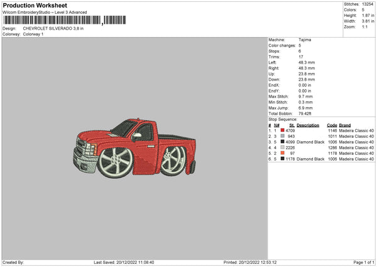Select the Machine value Tajima
The height and width of the screenshot is (267, 377).
(305, 40)
